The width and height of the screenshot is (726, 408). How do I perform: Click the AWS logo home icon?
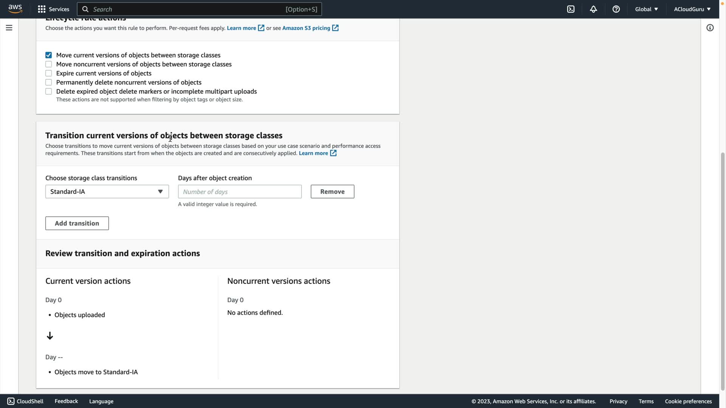pos(15,9)
